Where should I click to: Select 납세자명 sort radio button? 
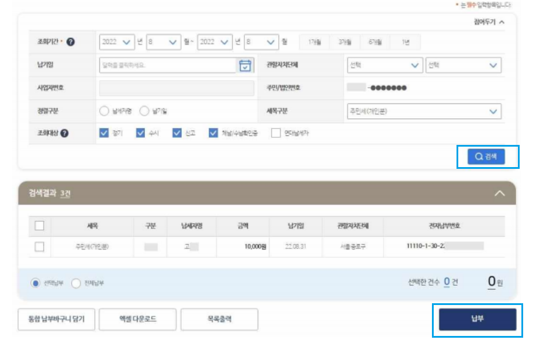[104, 111]
